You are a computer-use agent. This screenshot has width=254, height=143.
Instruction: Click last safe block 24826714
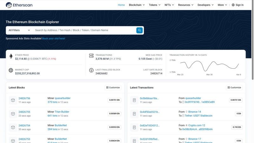point(156,73)
